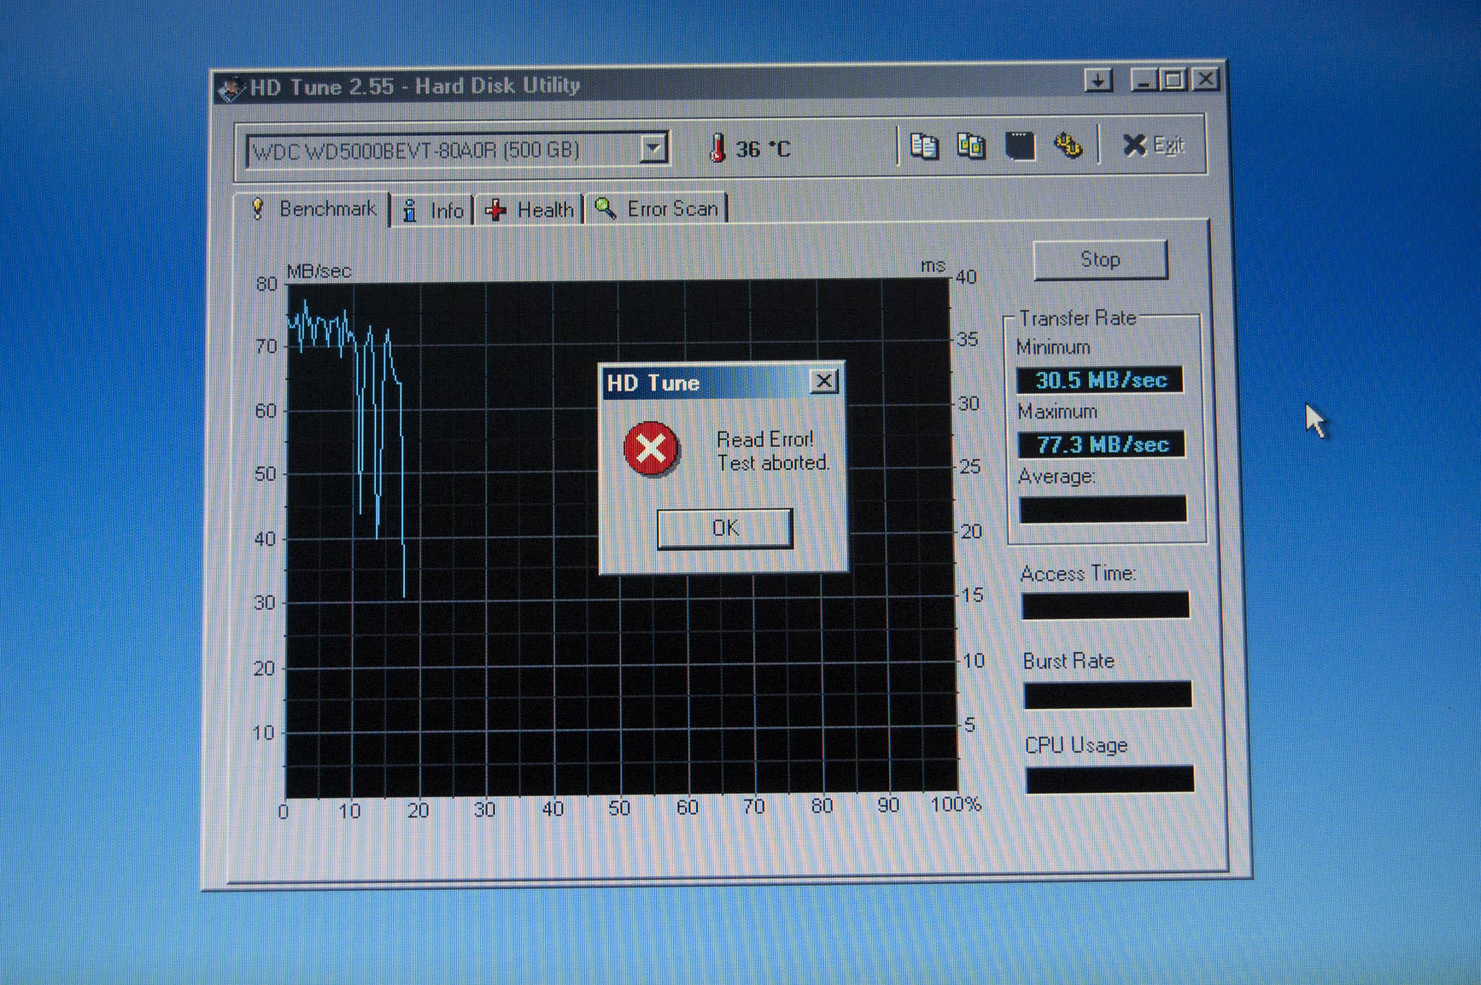Switch to the Benchmark tab
The image size is (1481, 985).
313,209
